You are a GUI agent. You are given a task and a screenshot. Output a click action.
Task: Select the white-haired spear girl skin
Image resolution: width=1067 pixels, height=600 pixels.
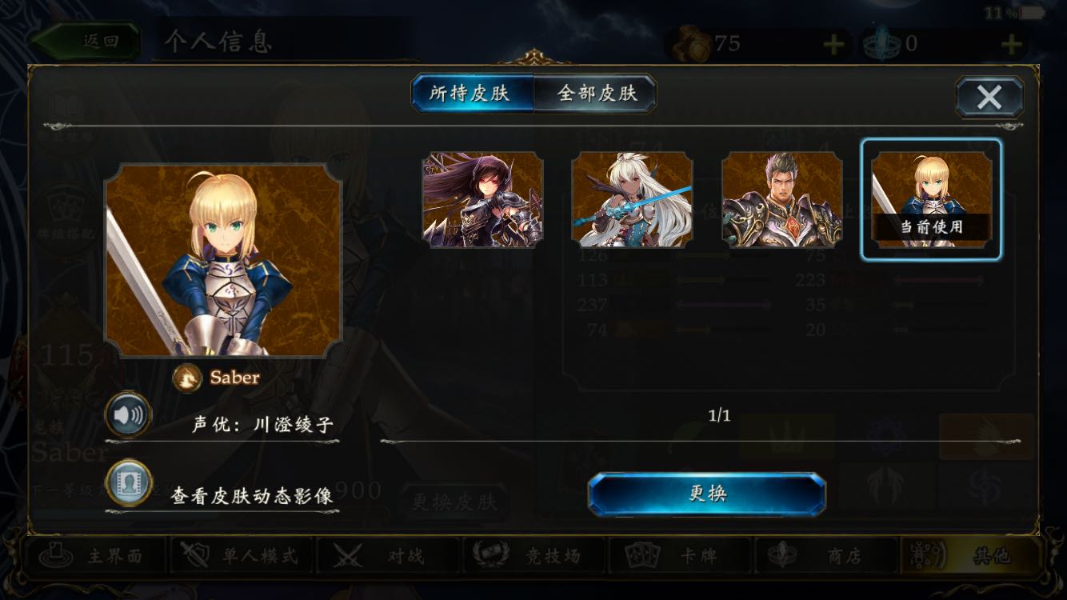pyautogui.click(x=632, y=199)
